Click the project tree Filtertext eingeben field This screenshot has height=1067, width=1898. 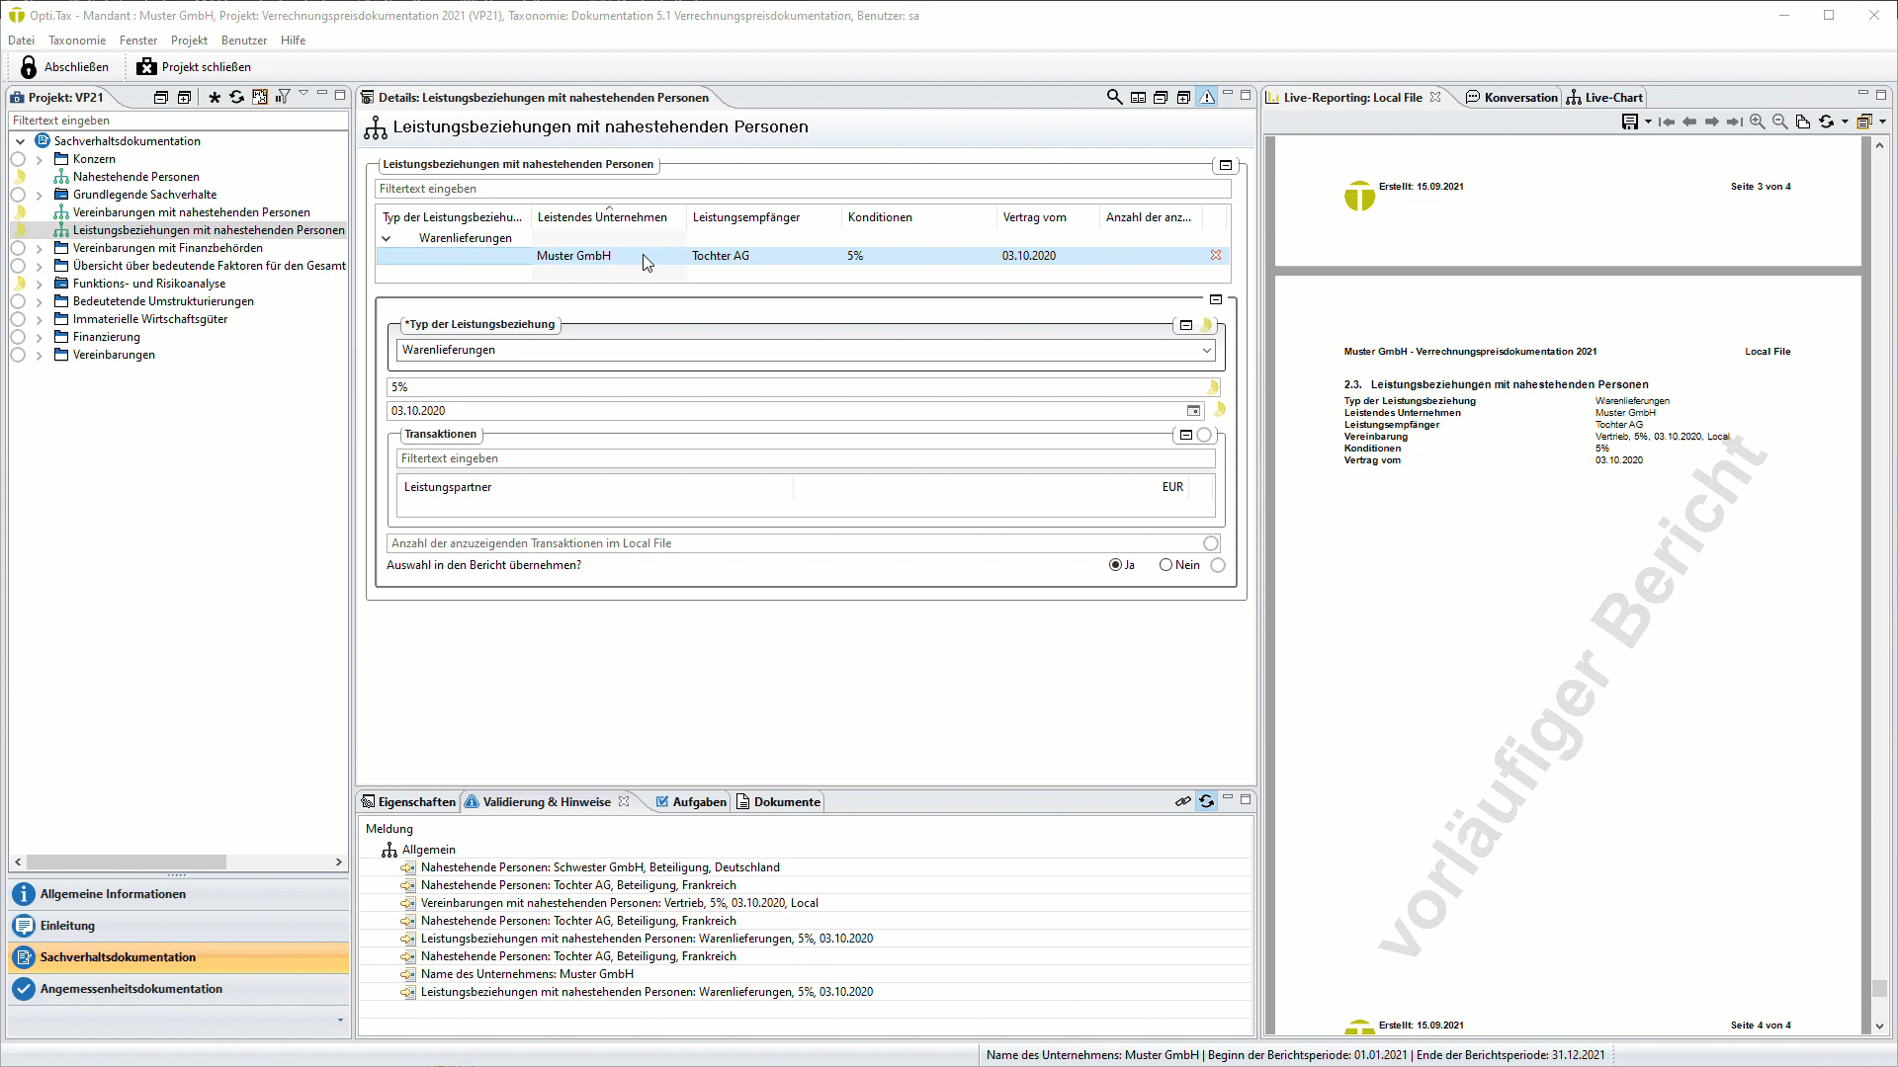(x=178, y=121)
